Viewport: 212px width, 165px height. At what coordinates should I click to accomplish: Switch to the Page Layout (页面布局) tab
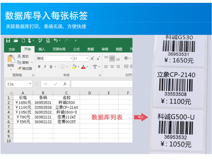pyautogui.click(x=59, y=49)
